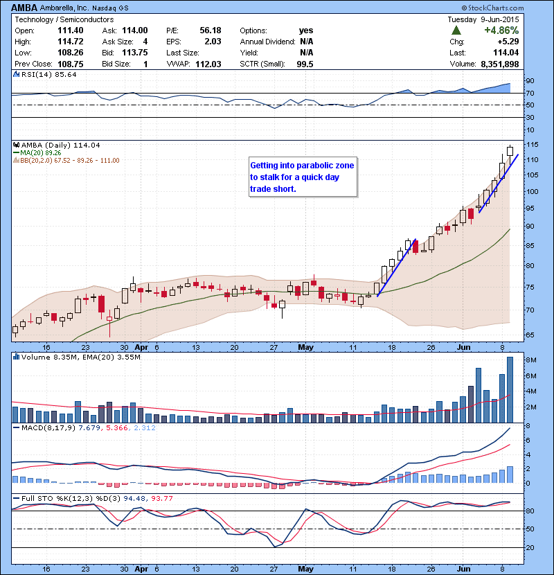Select the Prev Close value 108.75

[x=71, y=64]
